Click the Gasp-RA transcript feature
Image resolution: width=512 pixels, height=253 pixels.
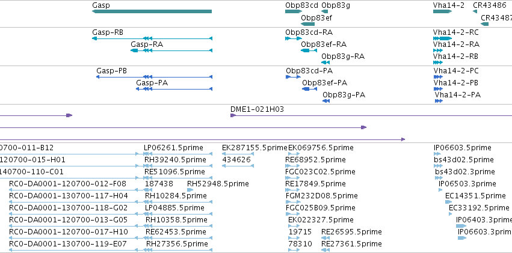pyautogui.click(x=171, y=50)
